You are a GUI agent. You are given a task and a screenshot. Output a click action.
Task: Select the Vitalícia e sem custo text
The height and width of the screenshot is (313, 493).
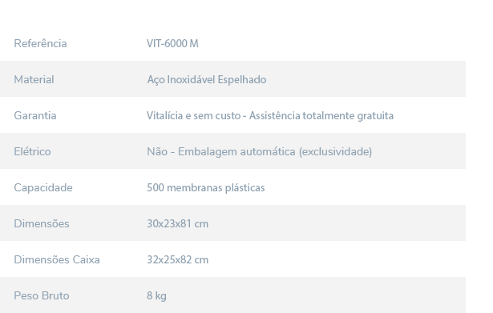pyautogui.click(x=194, y=115)
